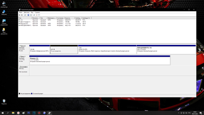Click the 438,60 ГБ capacity cell

click(x=68, y=20)
